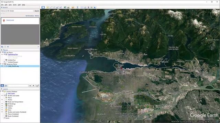
Task: Click the Places search magnifier button
Action: (2, 86)
